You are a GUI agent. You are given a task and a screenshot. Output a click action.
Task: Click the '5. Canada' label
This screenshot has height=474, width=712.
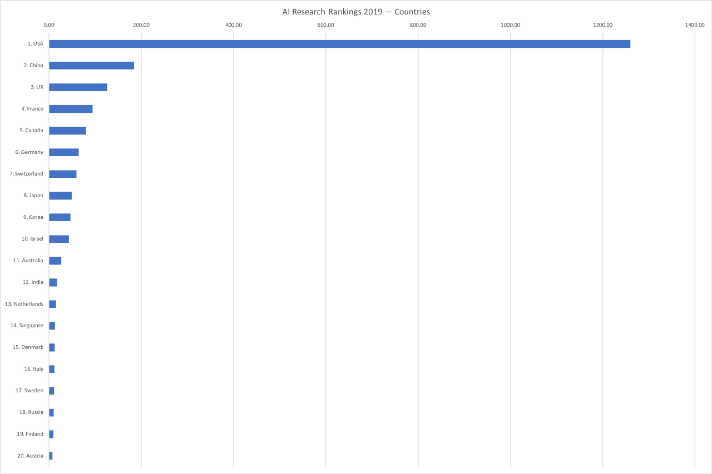click(31, 131)
